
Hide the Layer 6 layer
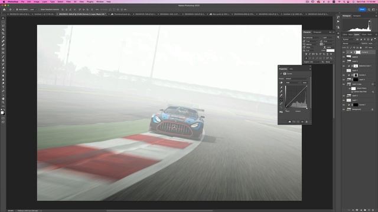pyautogui.click(x=344, y=57)
